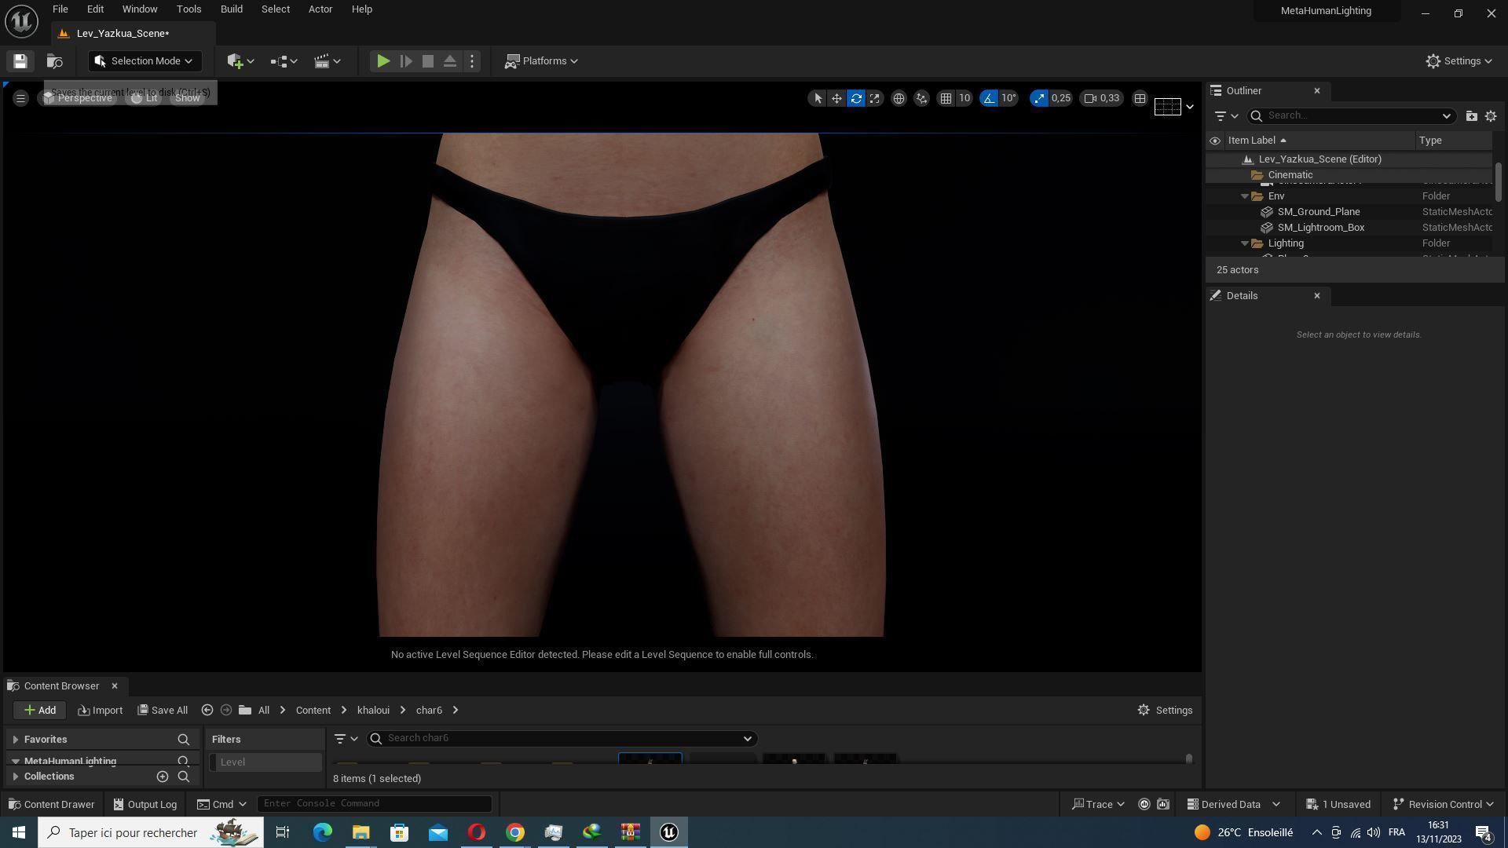Image resolution: width=1508 pixels, height=848 pixels.
Task: Click the Save All button
Action: click(x=163, y=710)
